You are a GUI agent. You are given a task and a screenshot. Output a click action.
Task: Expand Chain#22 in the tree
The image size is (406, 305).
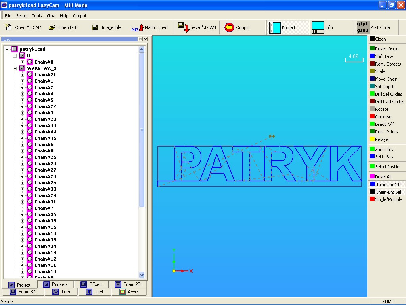point(22,106)
